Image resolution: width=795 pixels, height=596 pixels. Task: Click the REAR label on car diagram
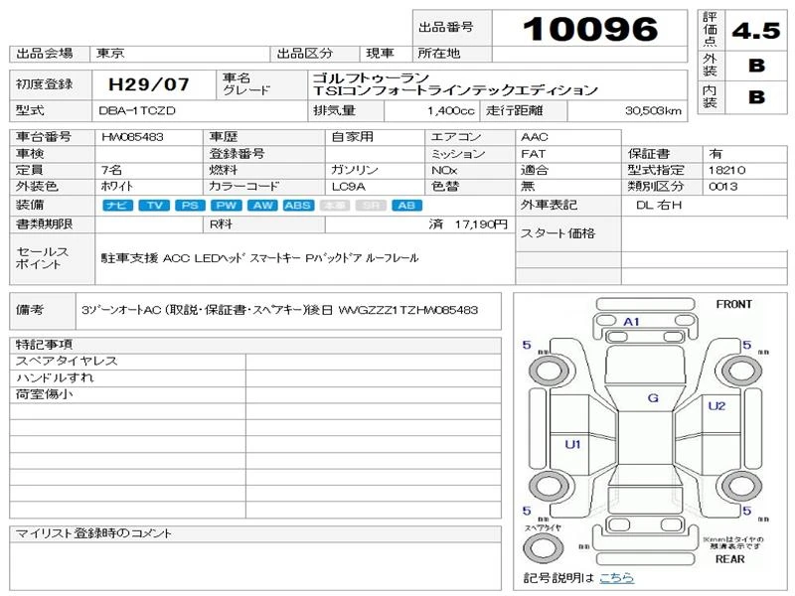pos(729,559)
